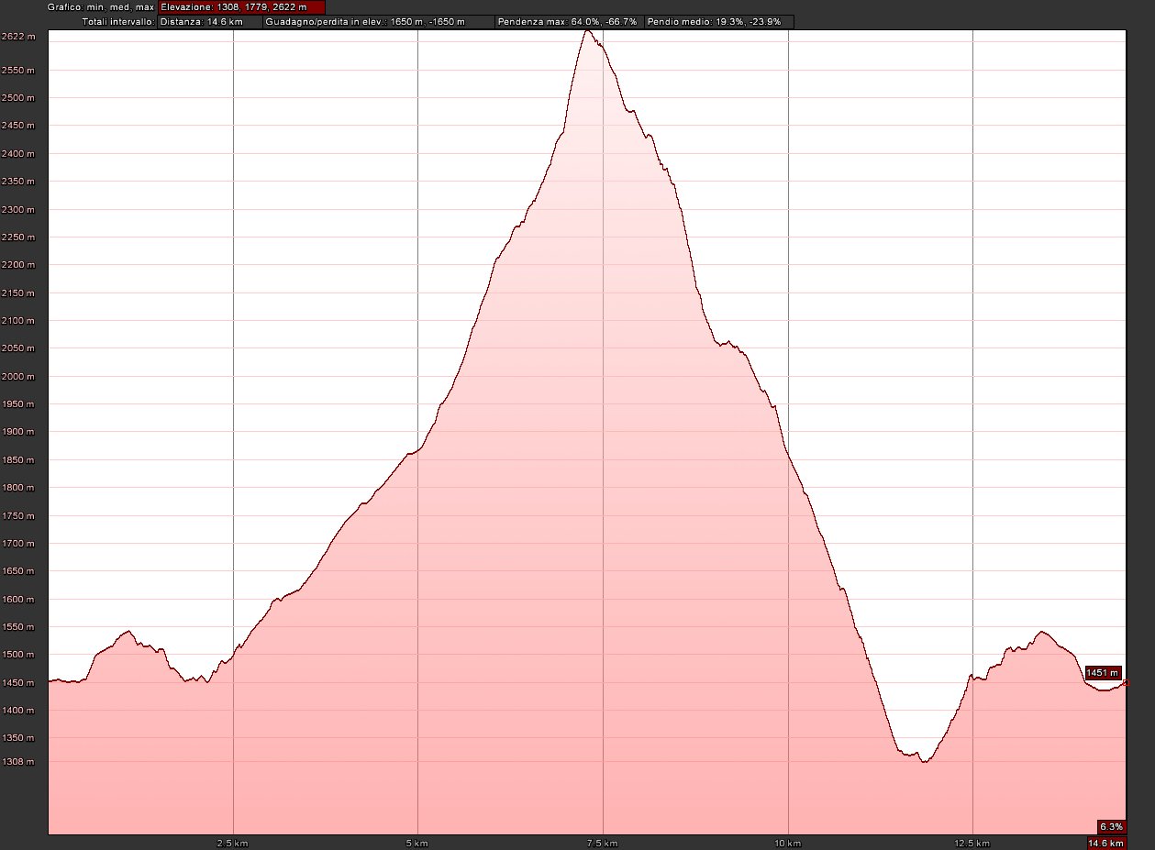Image resolution: width=1155 pixels, height=850 pixels.
Task: Click the 5 km distance axis label
Action: 417,843
